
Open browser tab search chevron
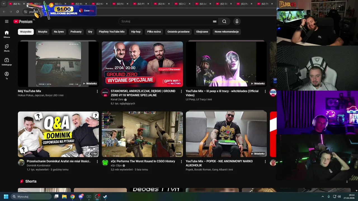(4, 4)
